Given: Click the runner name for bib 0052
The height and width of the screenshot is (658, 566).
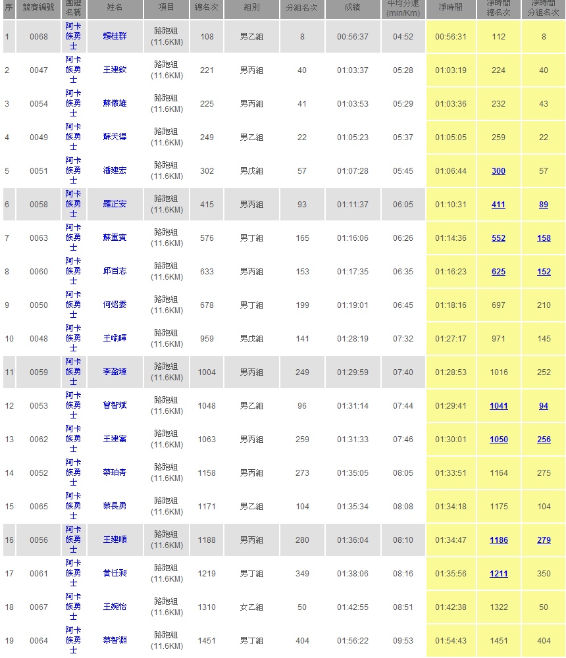Looking at the screenshot, I should coord(115,472).
